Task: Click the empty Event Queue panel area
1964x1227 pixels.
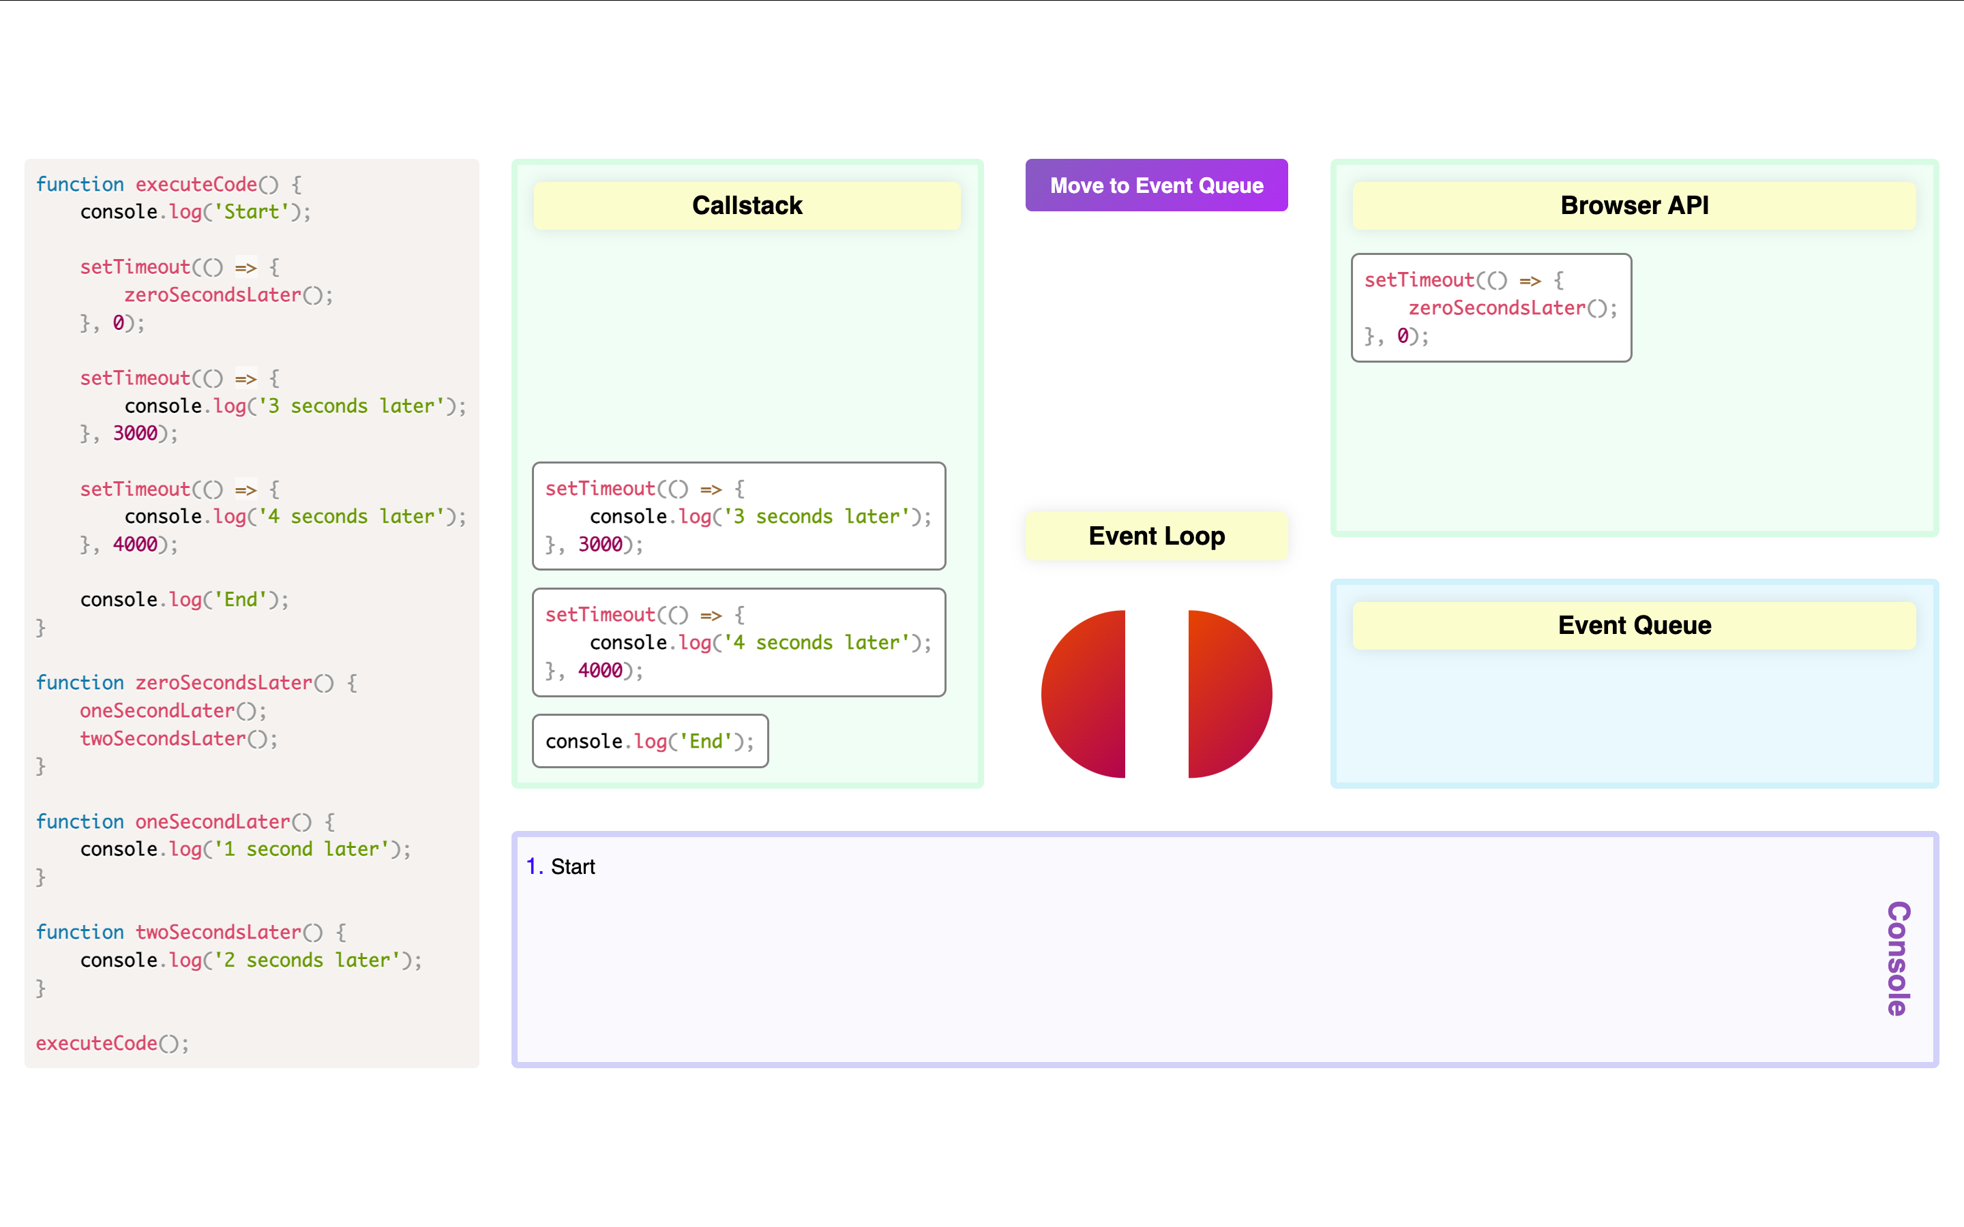Action: pyautogui.click(x=1635, y=718)
